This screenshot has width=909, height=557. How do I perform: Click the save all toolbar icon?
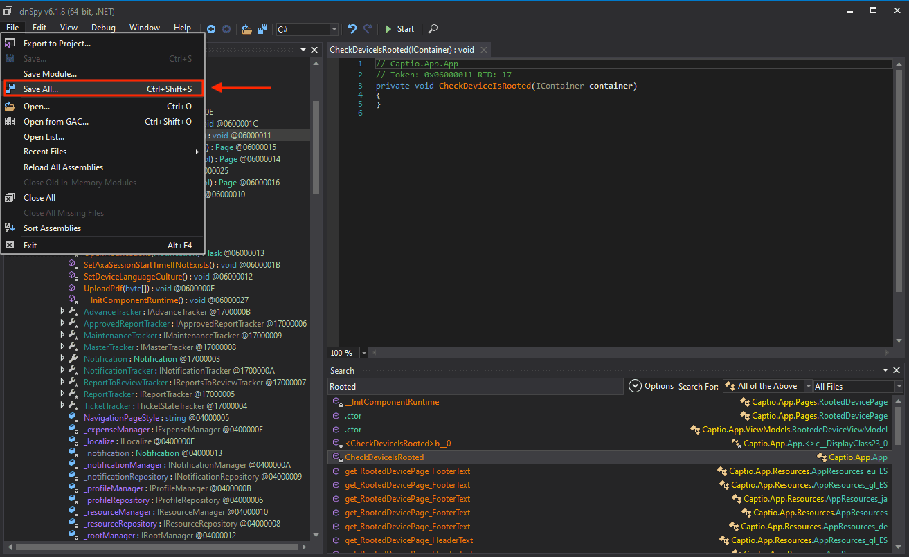(x=263, y=29)
